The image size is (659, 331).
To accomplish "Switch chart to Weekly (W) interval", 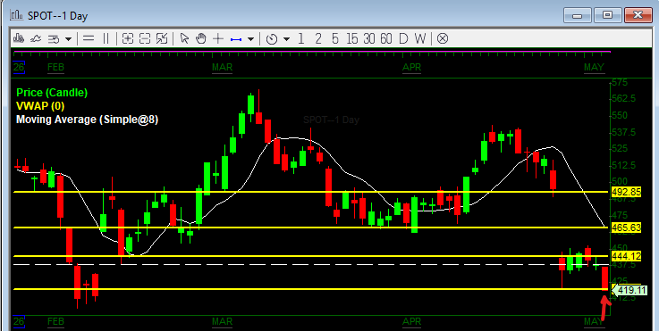I will [420, 39].
